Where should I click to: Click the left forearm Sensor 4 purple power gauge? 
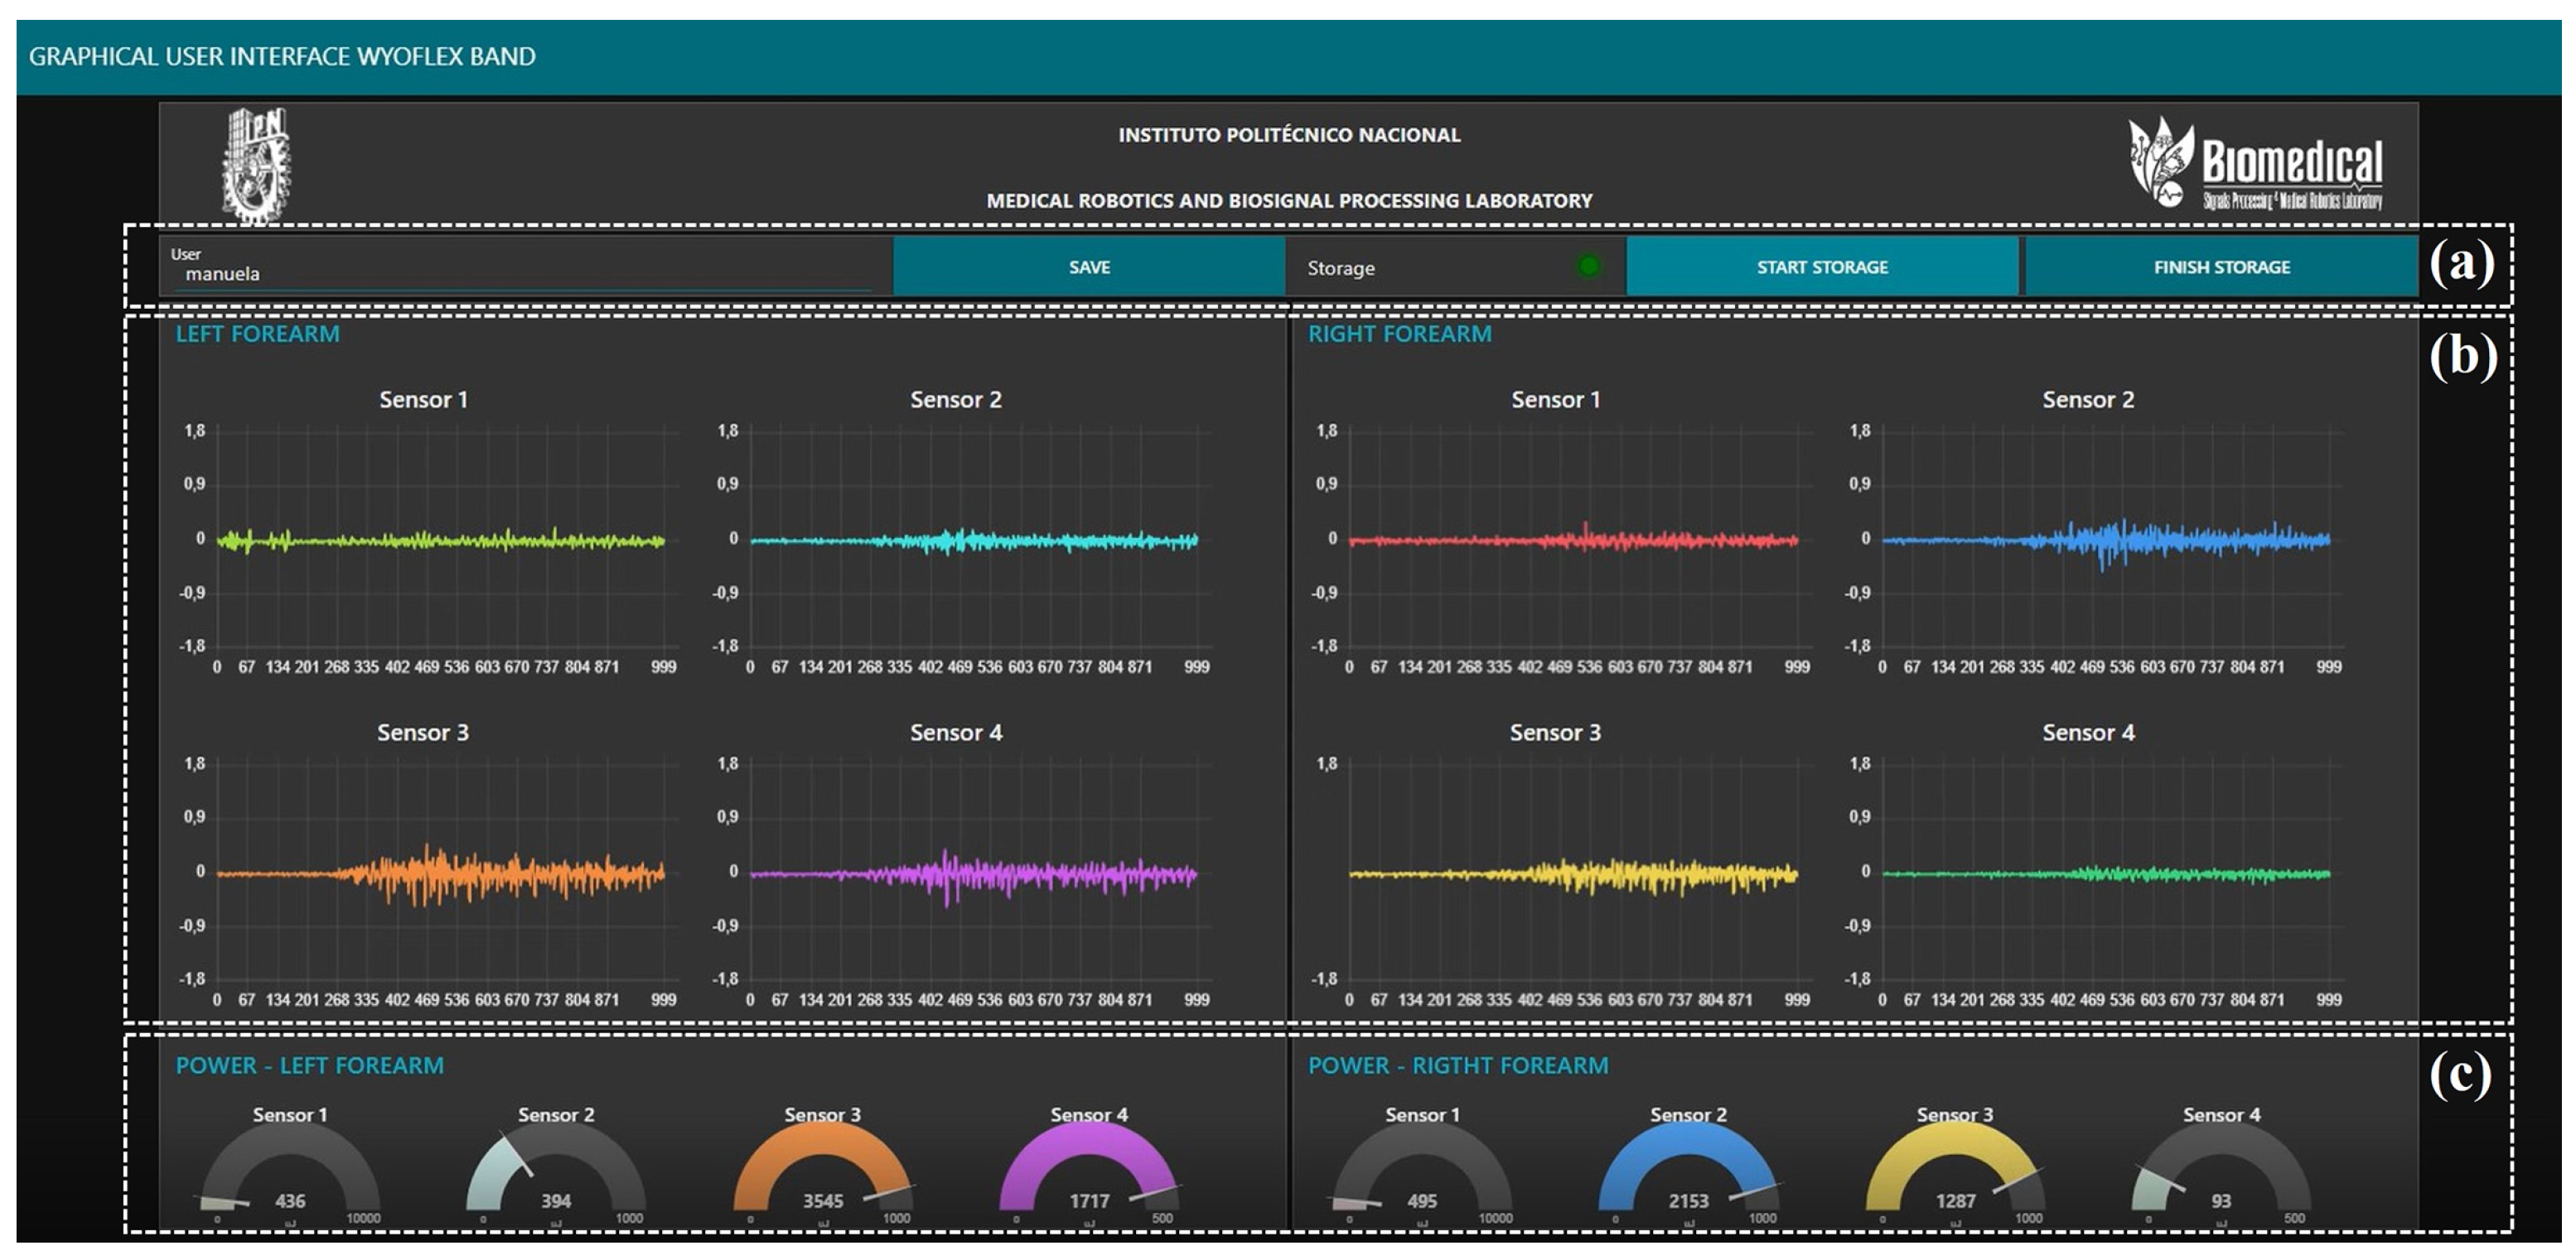click(x=1089, y=1169)
